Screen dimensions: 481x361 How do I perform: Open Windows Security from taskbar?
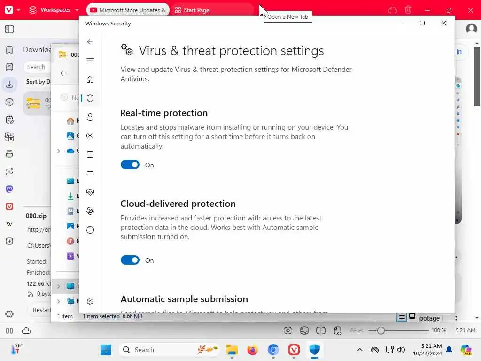[x=314, y=350]
